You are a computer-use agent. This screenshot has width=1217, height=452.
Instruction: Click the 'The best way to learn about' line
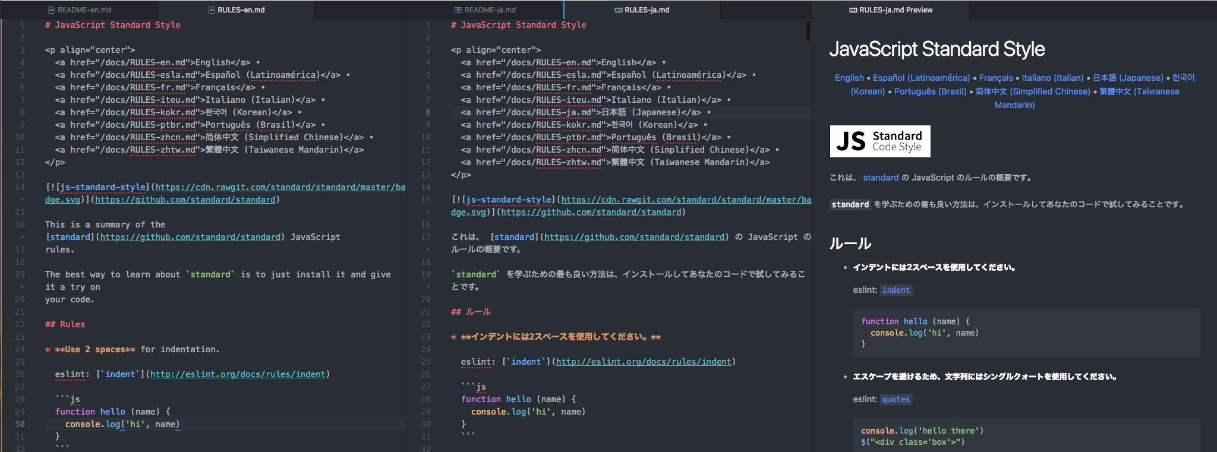click(x=218, y=274)
